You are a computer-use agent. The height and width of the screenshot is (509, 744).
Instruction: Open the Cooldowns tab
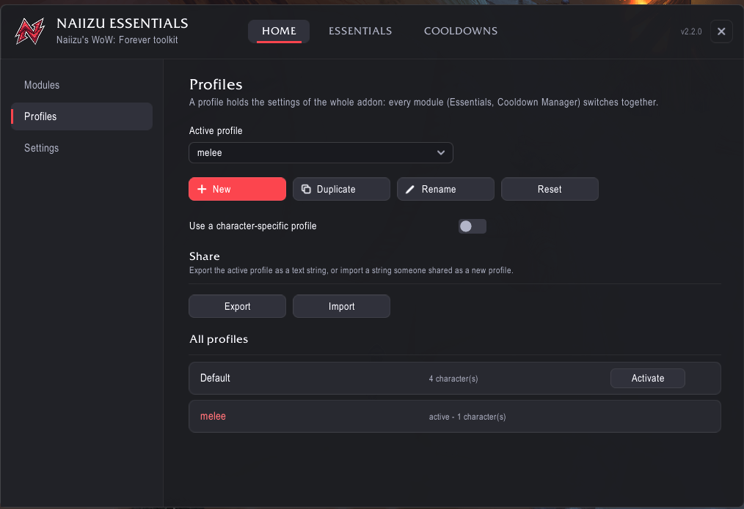tap(461, 31)
